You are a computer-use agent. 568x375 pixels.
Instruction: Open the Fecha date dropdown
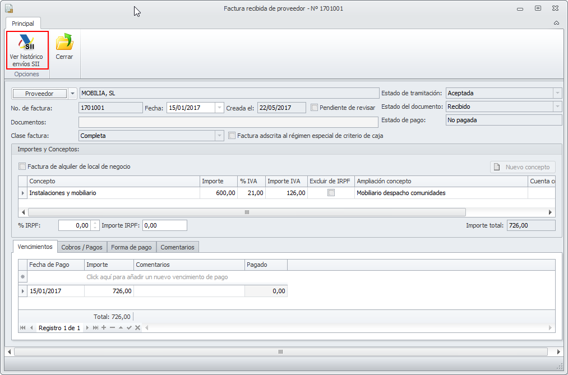point(219,108)
